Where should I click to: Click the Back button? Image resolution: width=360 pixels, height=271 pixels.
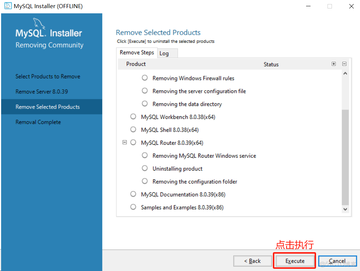pos(253,261)
